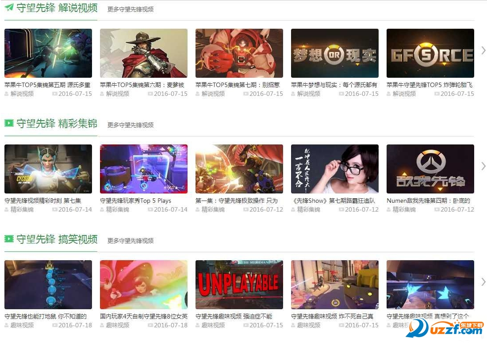
Task: Click title 守望先锋趣味视频 炸不死自己真
Action: [x=332, y=316]
